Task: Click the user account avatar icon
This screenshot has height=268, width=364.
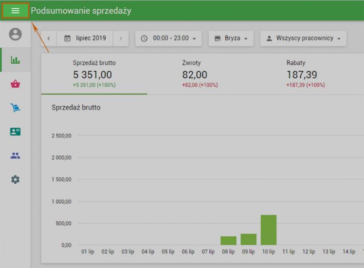Action: tap(16, 35)
